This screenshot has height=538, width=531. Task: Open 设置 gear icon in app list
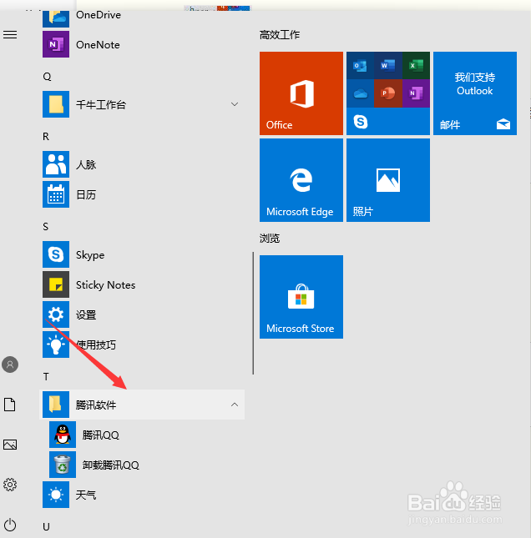point(56,314)
